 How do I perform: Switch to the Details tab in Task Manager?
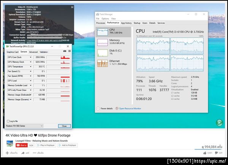[152, 23]
